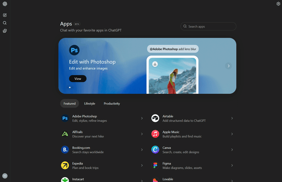Click the Booking.com app icon
Screen dimensions: 282x182
pyautogui.click(x=65, y=150)
